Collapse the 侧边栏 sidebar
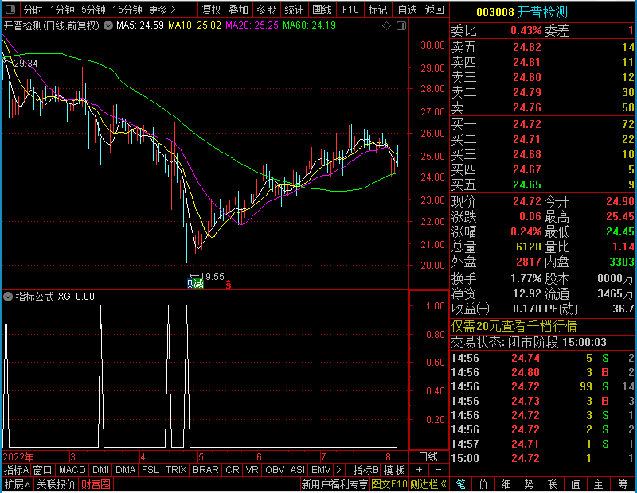 pos(428,484)
